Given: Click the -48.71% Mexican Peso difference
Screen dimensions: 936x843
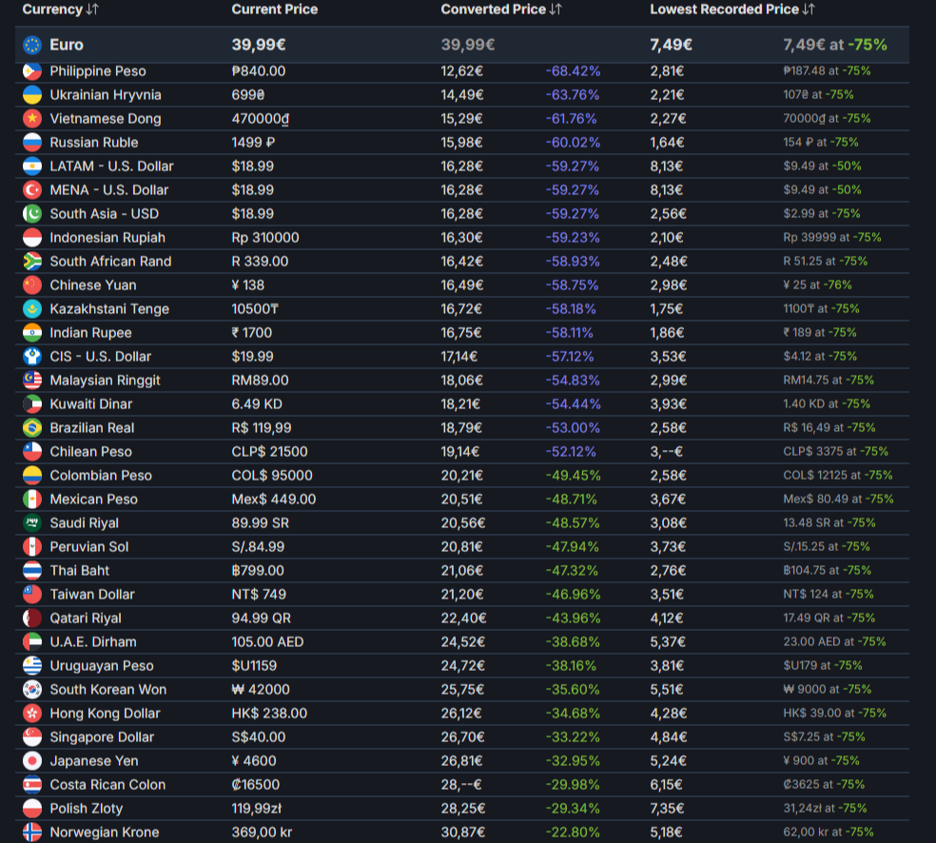Looking at the screenshot, I should [573, 500].
